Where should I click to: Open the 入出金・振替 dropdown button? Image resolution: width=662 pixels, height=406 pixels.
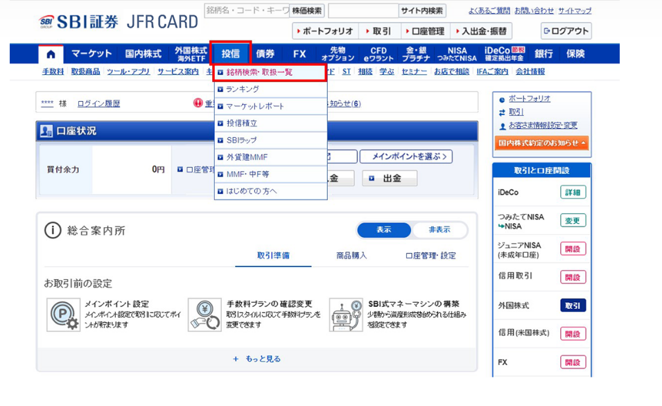coord(482,31)
